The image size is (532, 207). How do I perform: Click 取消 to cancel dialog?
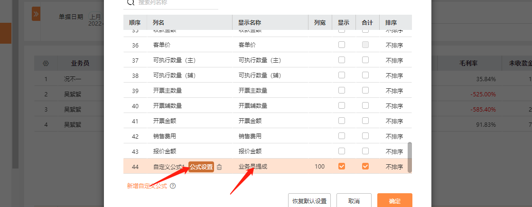tap(354, 201)
